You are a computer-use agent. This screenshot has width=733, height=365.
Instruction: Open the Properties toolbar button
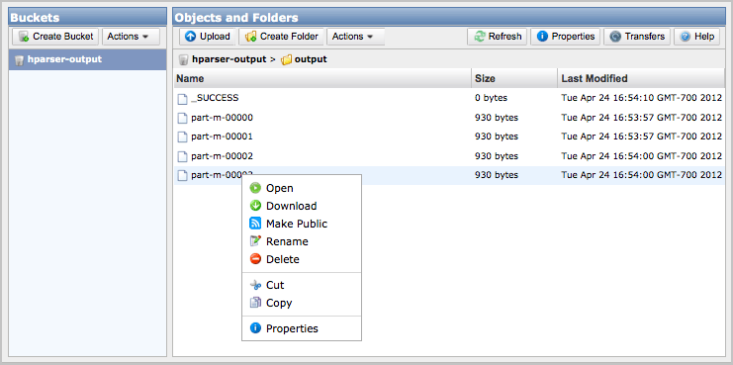565,37
